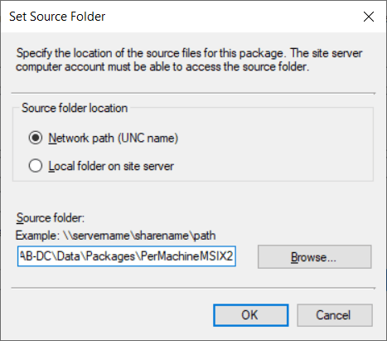
Task: Focus the Source folder path text box
Action: coord(127,256)
